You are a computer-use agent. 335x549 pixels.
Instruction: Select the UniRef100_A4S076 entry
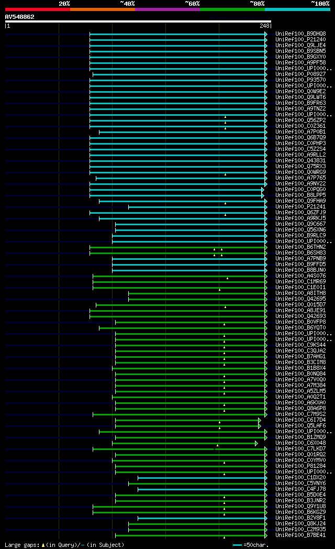(x=300, y=276)
